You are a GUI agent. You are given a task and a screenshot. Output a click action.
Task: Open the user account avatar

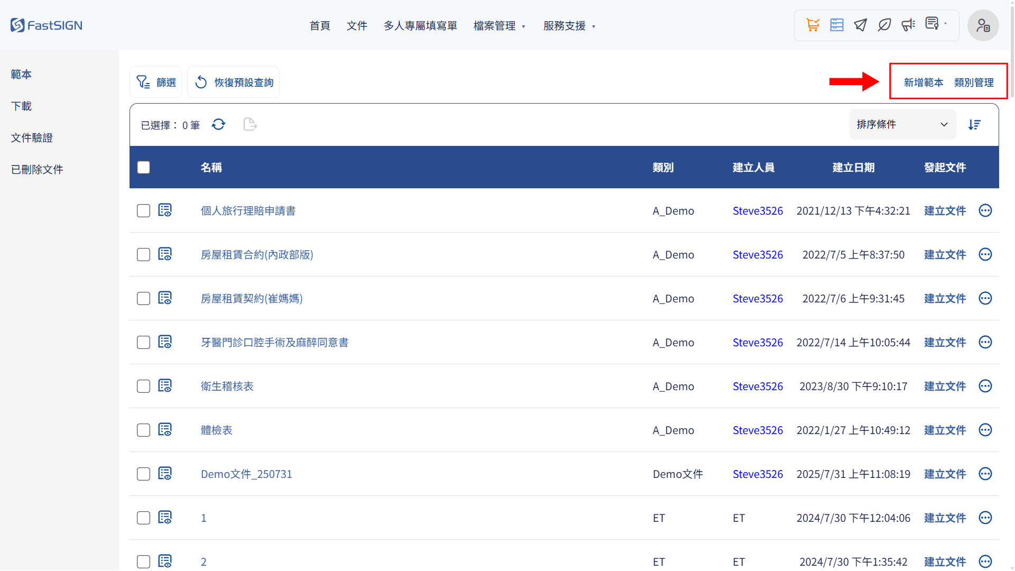[x=983, y=25]
